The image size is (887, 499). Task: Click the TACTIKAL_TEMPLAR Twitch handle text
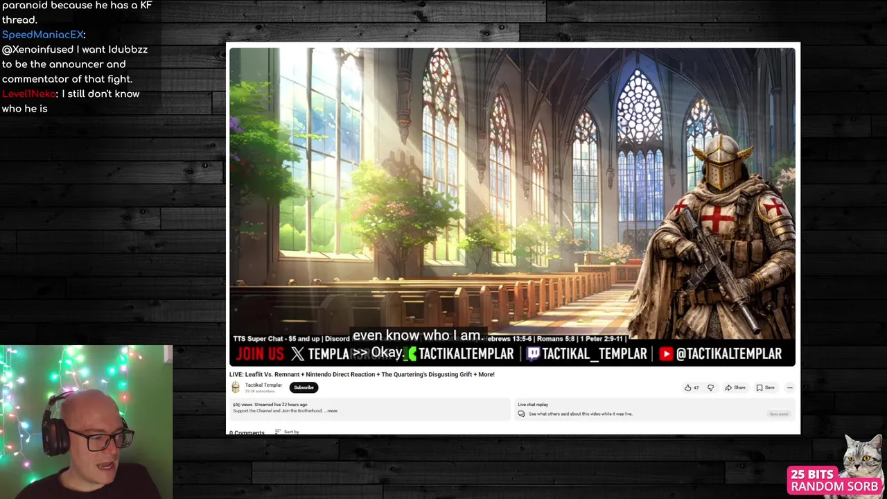(x=595, y=353)
